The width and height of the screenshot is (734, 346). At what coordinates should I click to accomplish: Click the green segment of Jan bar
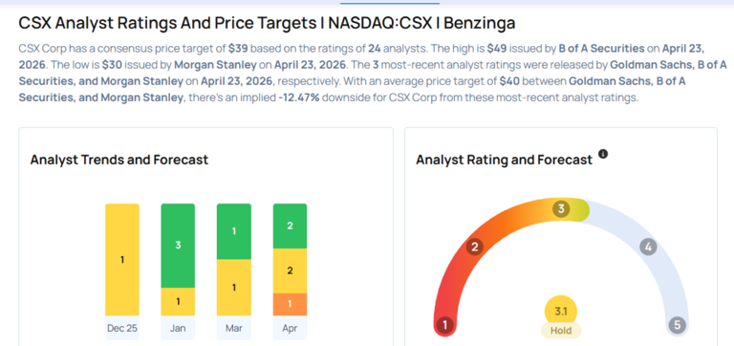[x=178, y=246]
